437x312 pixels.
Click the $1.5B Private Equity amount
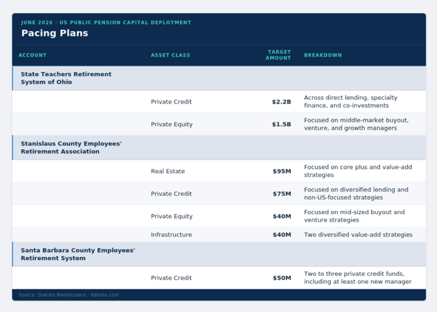(282, 124)
